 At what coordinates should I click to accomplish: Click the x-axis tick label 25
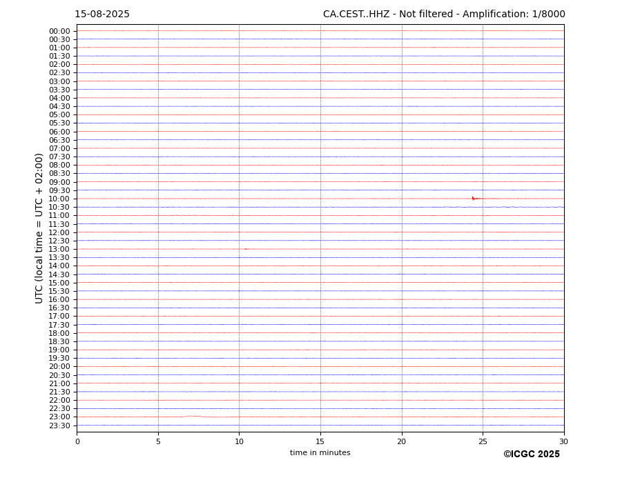(483, 441)
